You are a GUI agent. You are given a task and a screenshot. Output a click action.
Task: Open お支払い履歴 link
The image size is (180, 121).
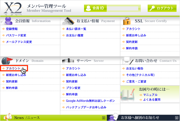point(75,35)
